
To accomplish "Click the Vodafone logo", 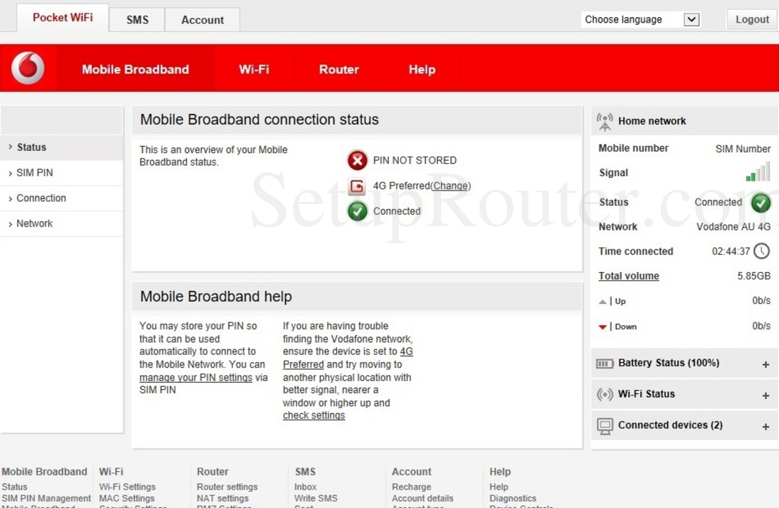I will (x=28, y=68).
